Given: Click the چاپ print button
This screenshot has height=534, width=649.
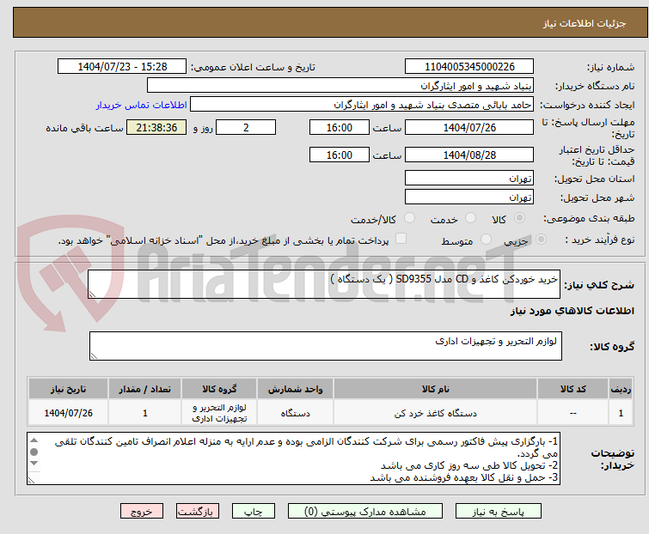Looking at the screenshot, I should point(254,512).
